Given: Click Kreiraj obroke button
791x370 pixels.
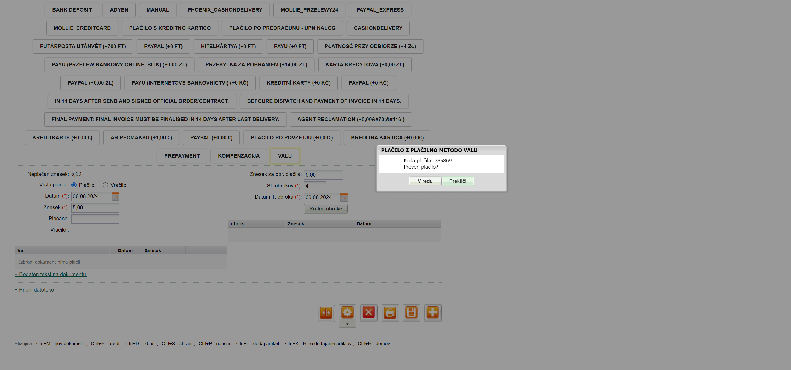Looking at the screenshot, I should pyautogui.click(x=325, y=209).
